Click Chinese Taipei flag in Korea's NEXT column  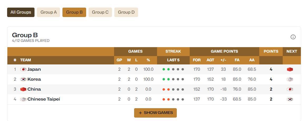point(290,79)
